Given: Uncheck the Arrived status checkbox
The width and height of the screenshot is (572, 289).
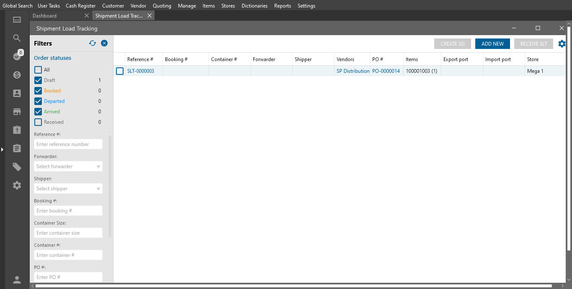Looking at the screenshot, I should 38,112.
